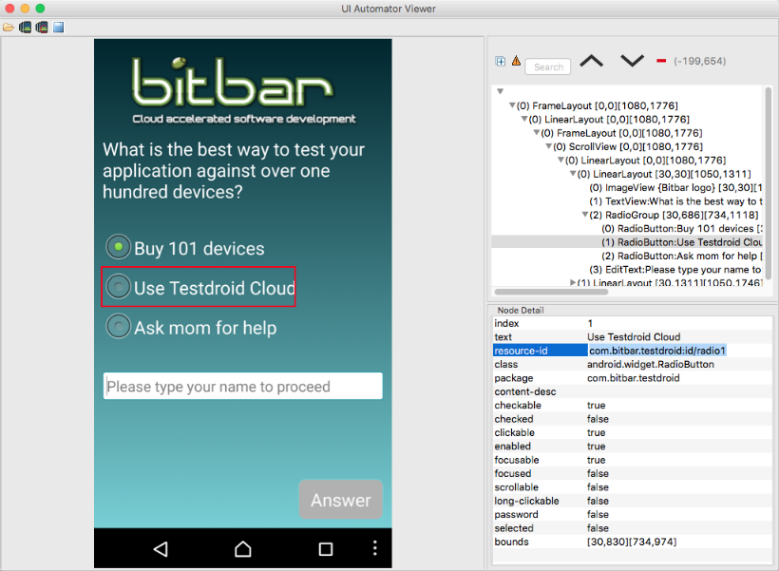Jump to previous search result with up chevron
Viewport: 779px width, 571px height.
point(591,61)
